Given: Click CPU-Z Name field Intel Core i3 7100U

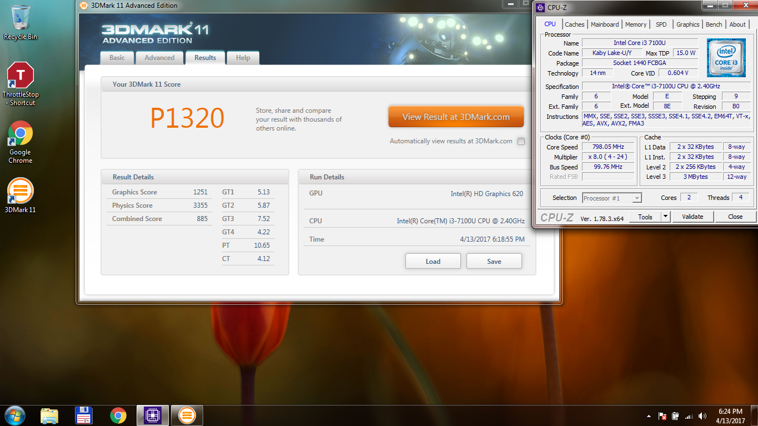Looking at the screenshot, I should (x=640, y=43).
